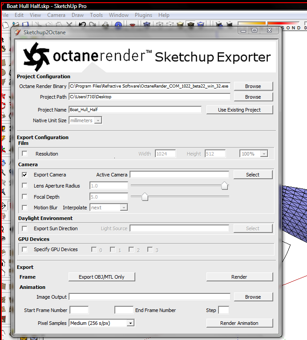Click Use Existing Project button
Screen dimensions: 307x340
pyautogui.click(x=239, y=110)
